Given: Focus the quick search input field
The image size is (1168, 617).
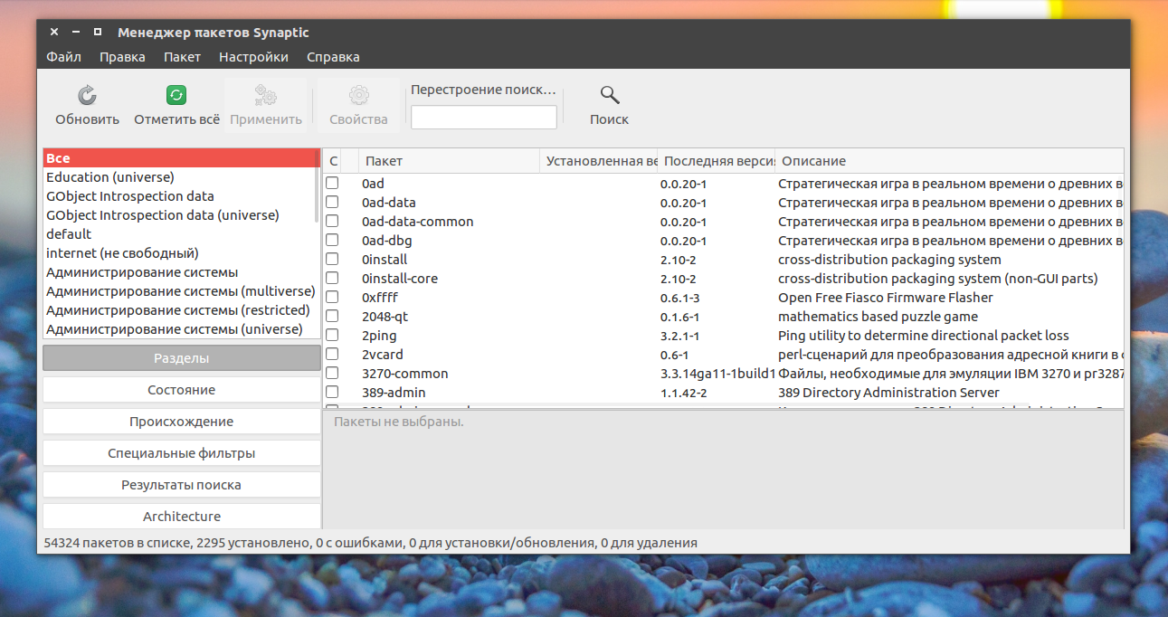Looking at the screenshot, I should pyautogui.click(x=484, y=118).
